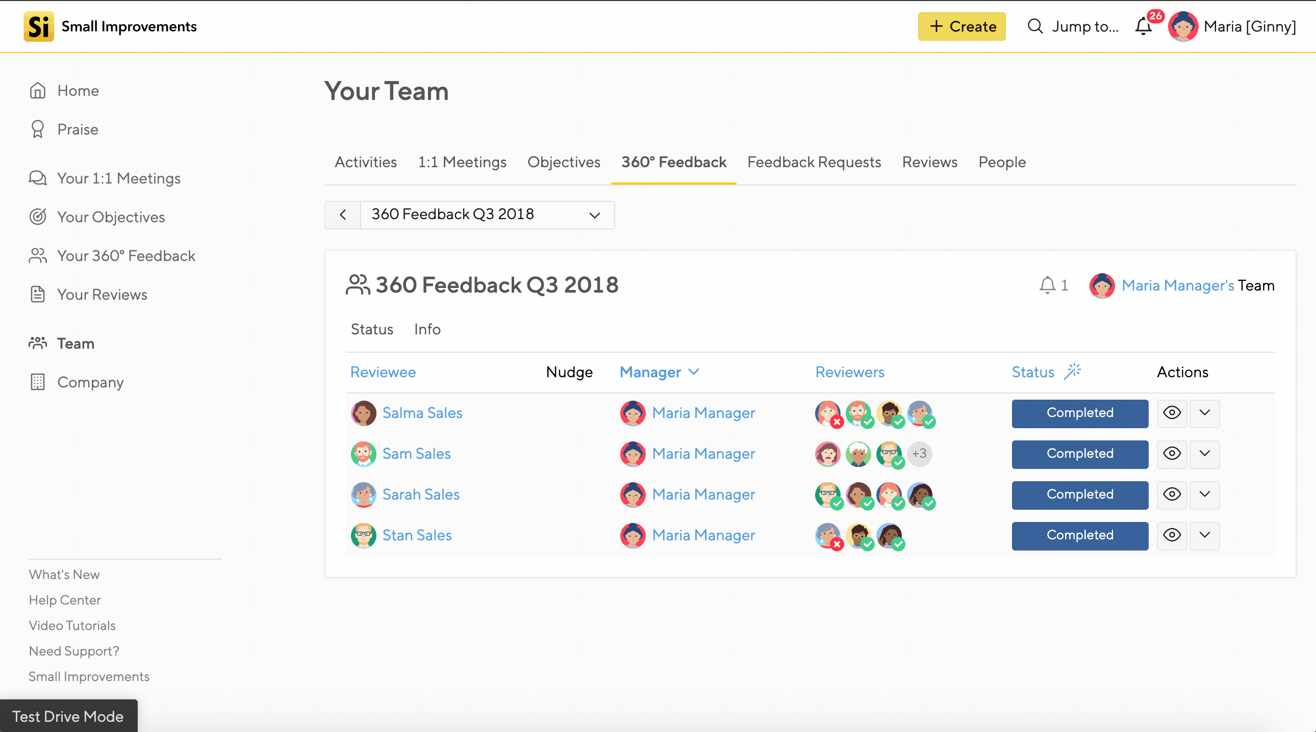Click Sarah Sales avatar in reviewee column
The image size is (1316, 732).
tap(364, 494)
